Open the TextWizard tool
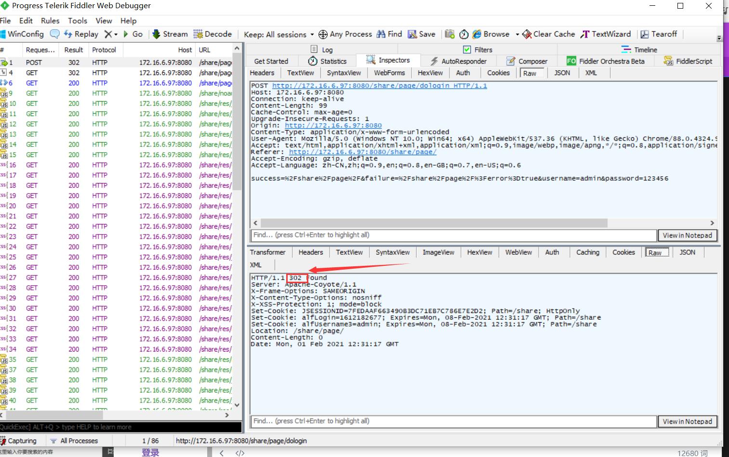 click(606, 34)
